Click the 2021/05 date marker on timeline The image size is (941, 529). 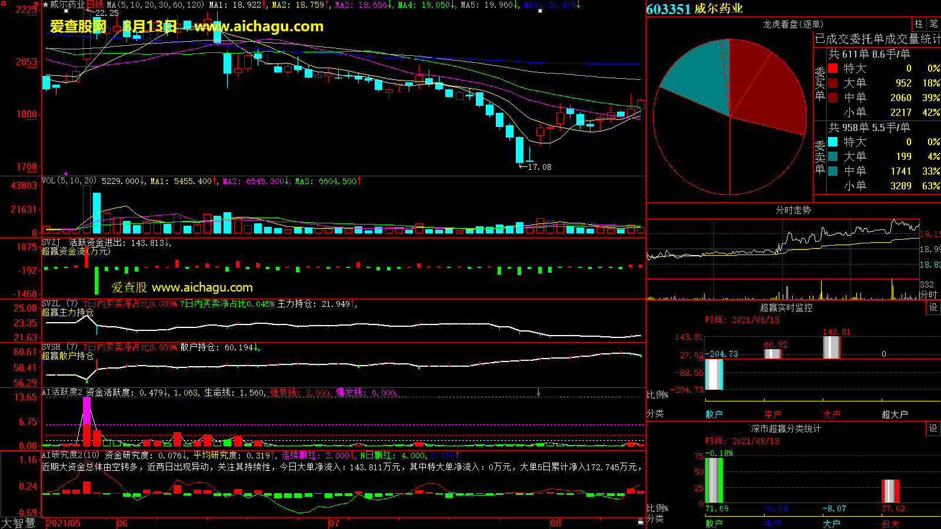64,523
